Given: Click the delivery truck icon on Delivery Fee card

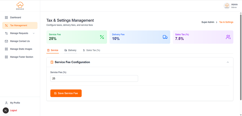Looking at the screenshot, I should [165, 37].
